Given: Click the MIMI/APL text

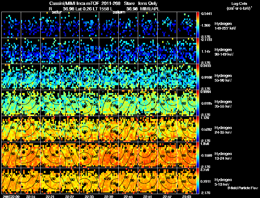Looking at the screenshot, I should click(x=150, y=9).
